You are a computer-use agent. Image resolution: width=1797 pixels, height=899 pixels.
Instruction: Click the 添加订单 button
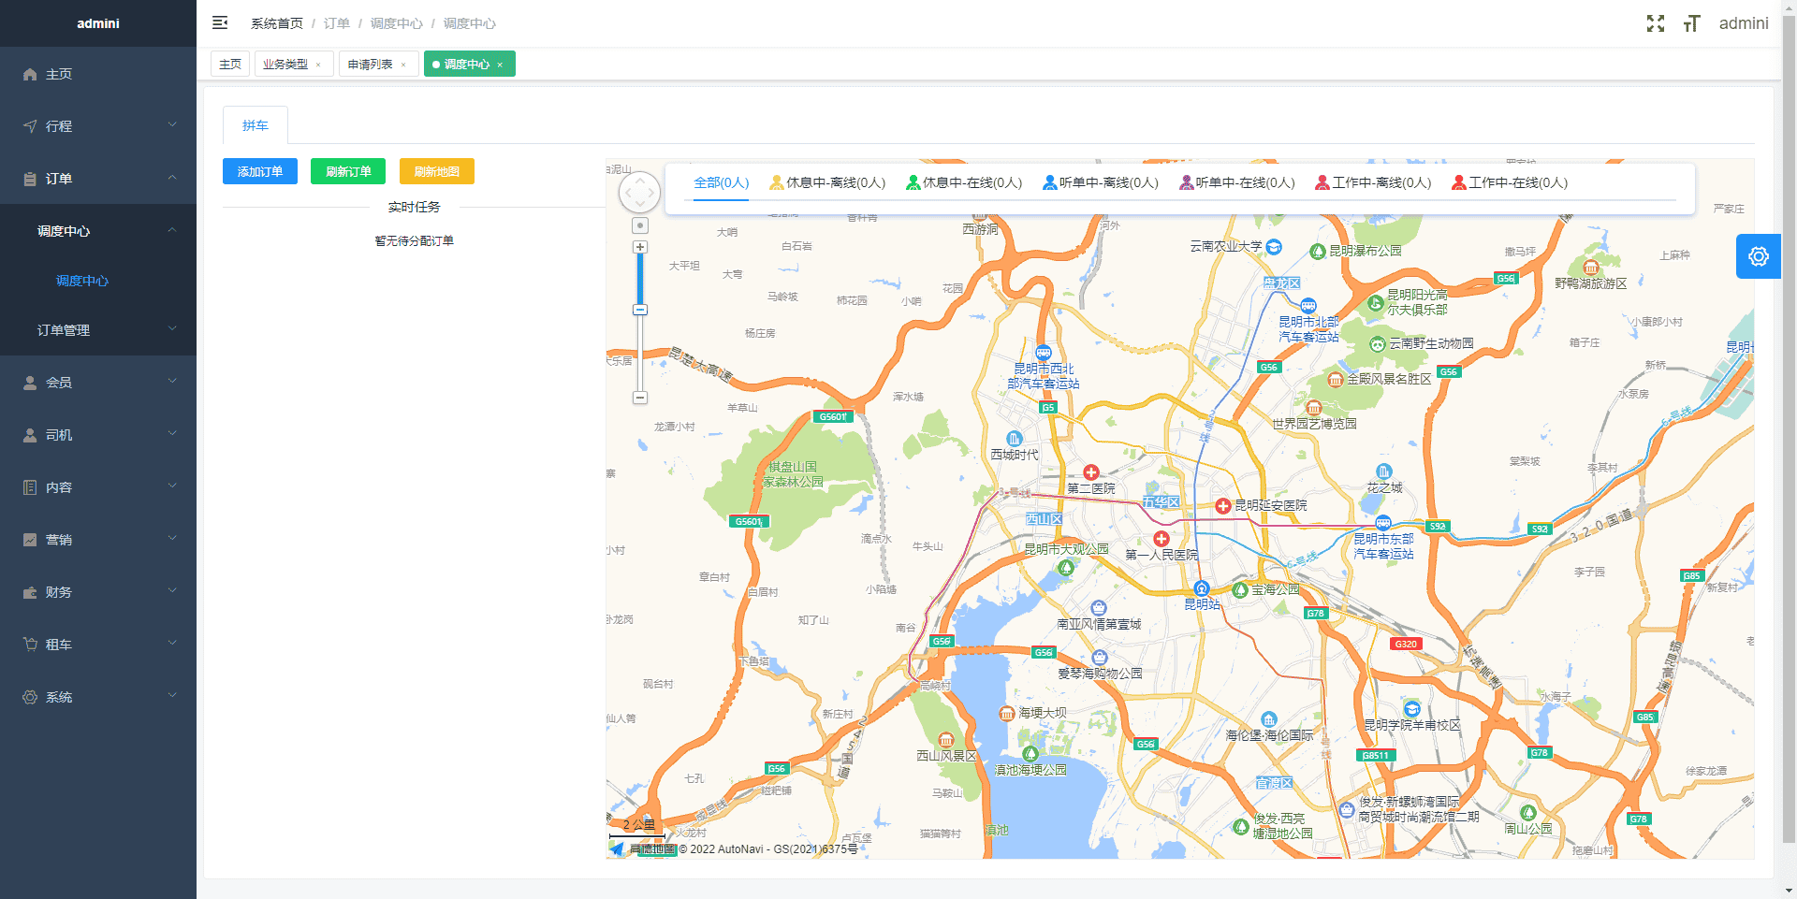(x=260, y=171)
